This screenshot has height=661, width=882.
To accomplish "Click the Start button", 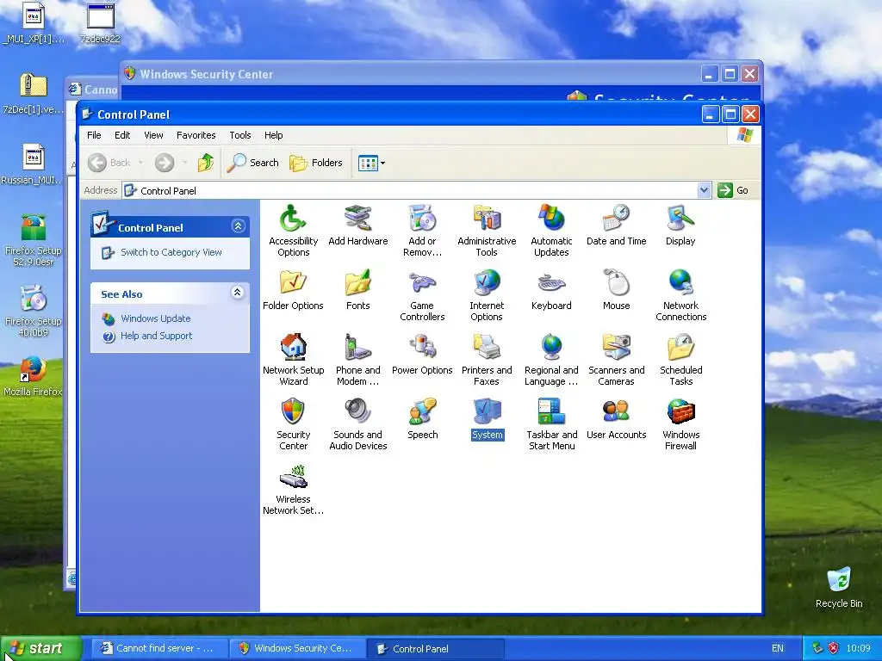I will pos(40,648).
